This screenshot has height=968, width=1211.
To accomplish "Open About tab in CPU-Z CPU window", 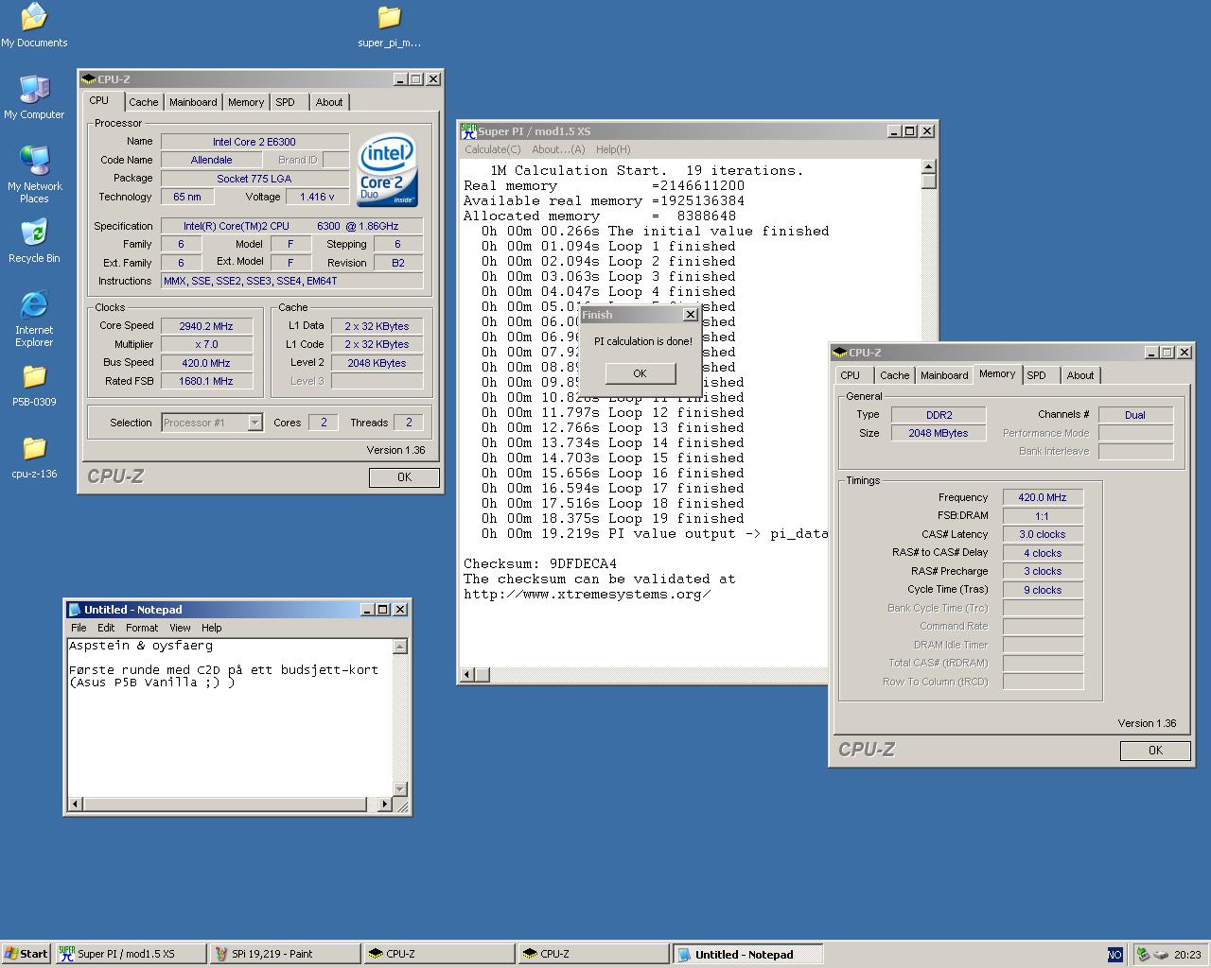I will 329,102.
